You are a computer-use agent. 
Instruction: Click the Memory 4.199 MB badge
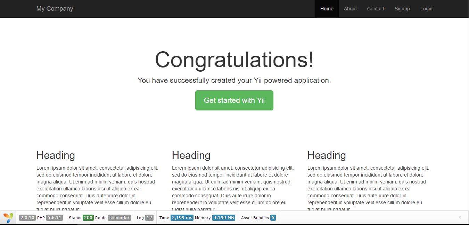[x=224, y=218]
